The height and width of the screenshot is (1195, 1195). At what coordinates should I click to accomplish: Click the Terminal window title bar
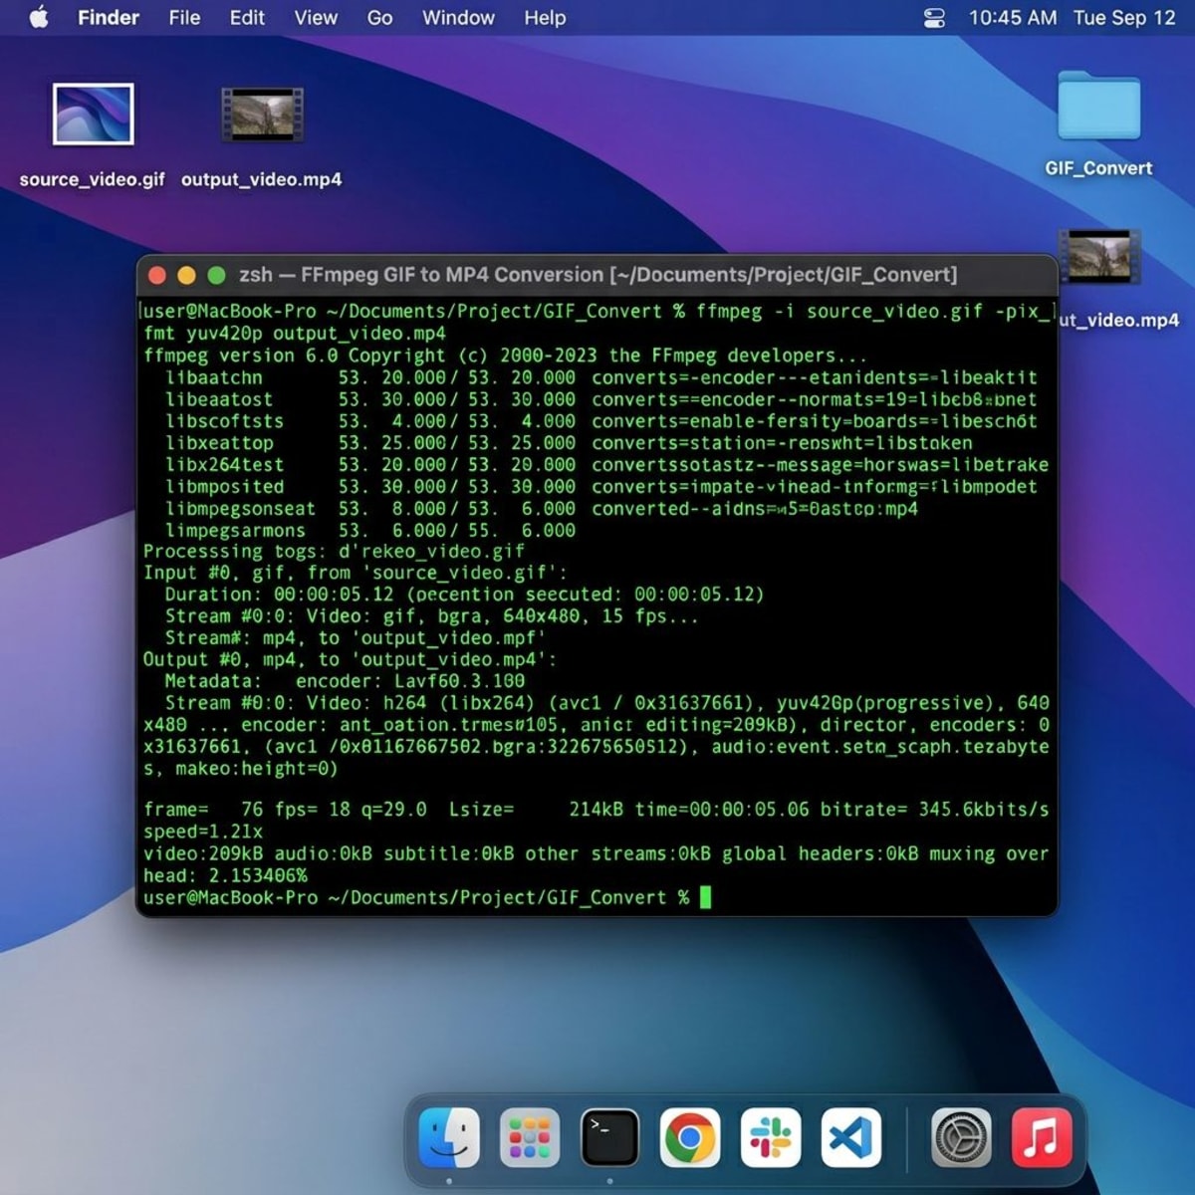[597, 274]
